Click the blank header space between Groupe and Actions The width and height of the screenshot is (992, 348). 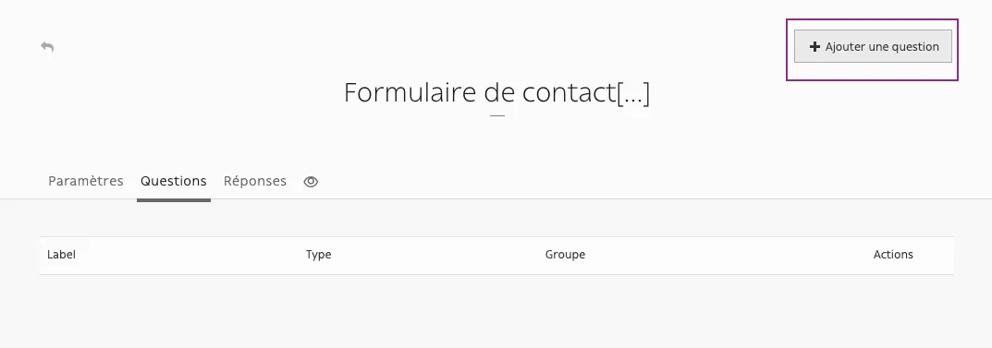coord(729,255)
